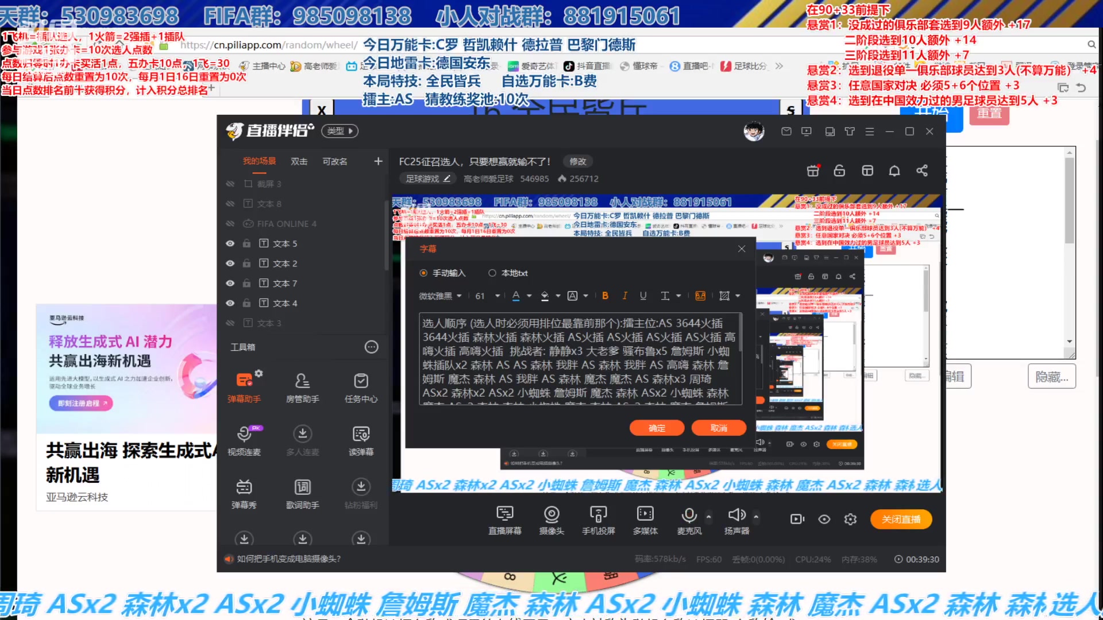Expand speaker options arrow
This screenshot has width=1103, height=620.
(756, 517)
